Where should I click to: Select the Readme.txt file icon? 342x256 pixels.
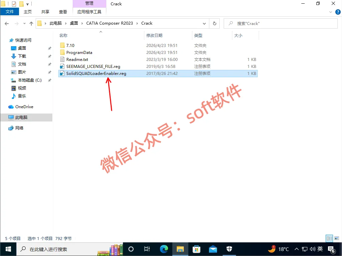(62, 59)
